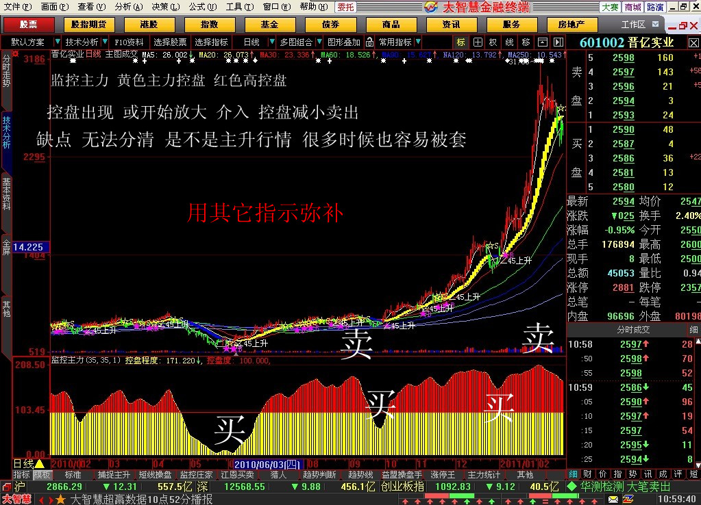701x505 pixels.
Task: Click the red gear marker at chart corner
Action: 16,54
